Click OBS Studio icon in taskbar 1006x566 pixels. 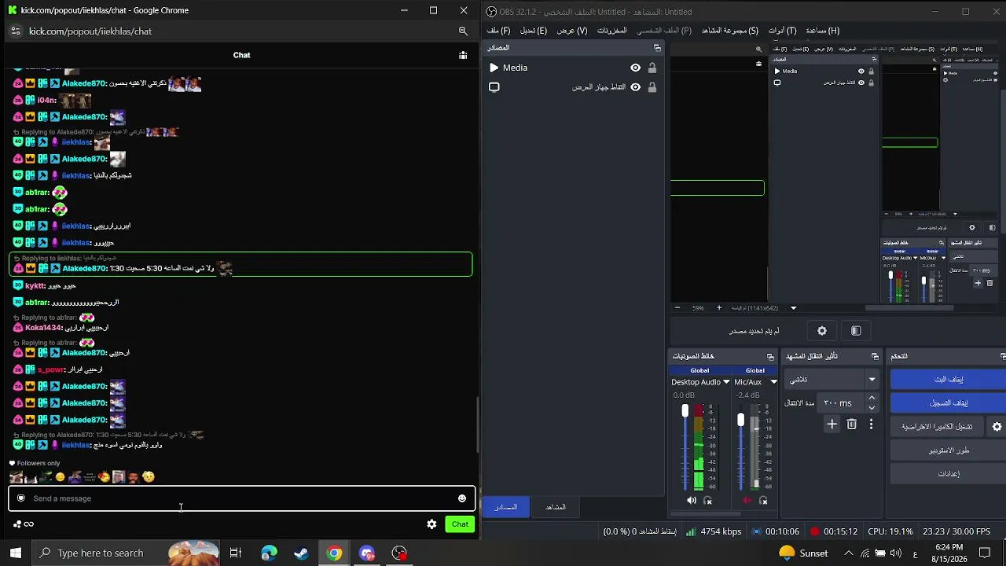click(x=399, y=553)
